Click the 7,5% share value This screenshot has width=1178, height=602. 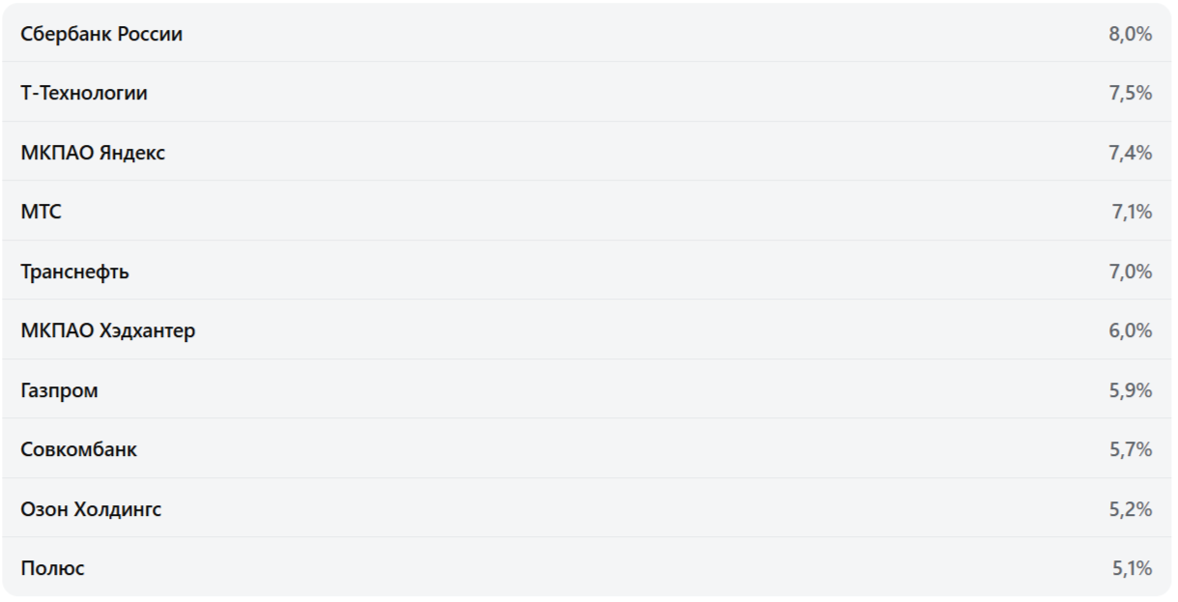1130,94
